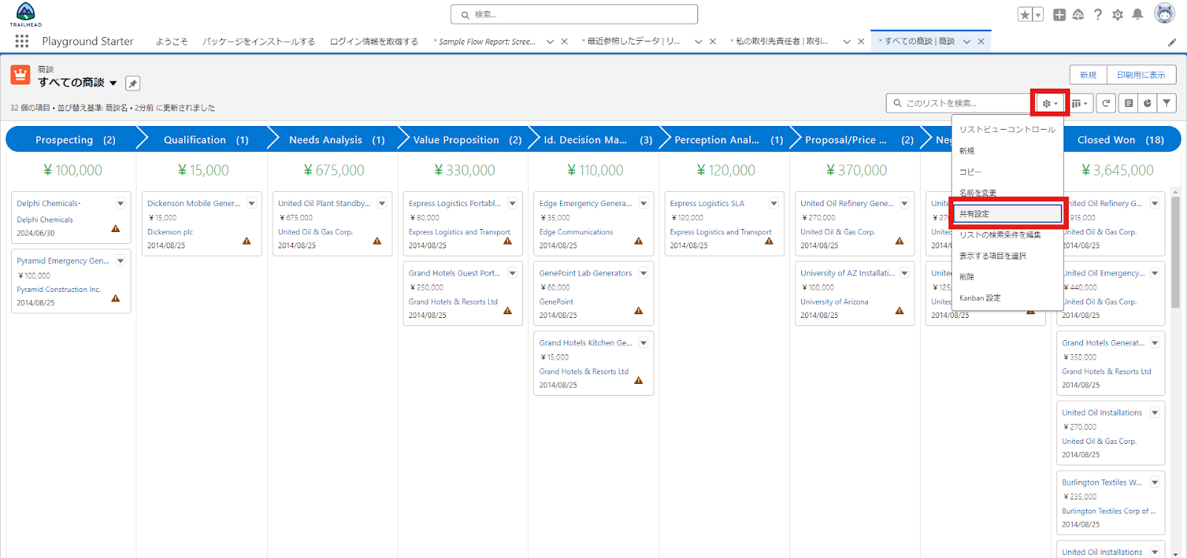
Task: Open the filters funnel icon
Action: 1167,104
